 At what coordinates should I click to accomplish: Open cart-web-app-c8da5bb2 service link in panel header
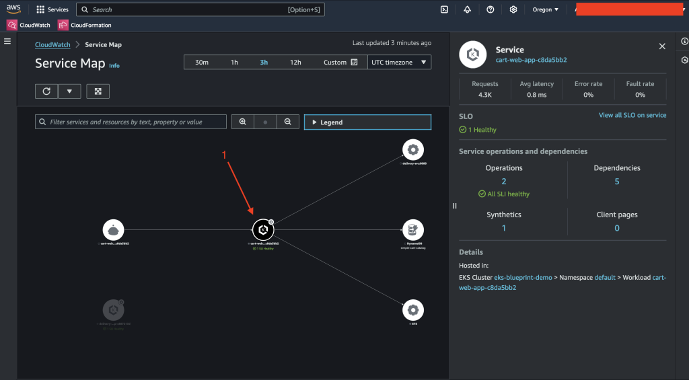click(x=532, y=60)
